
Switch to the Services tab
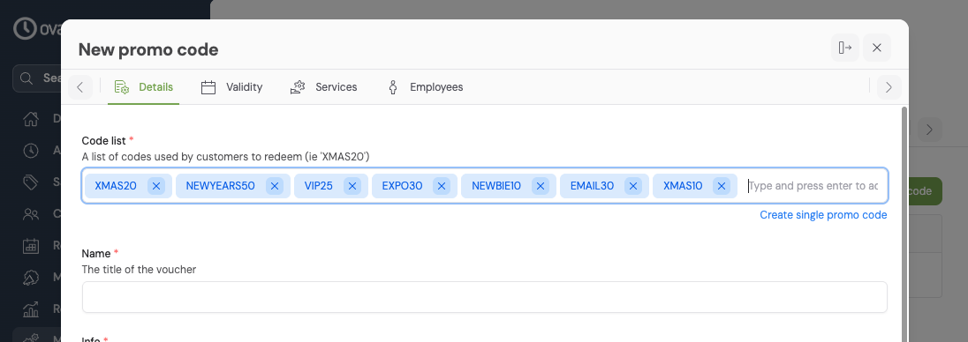pos(323,87)
